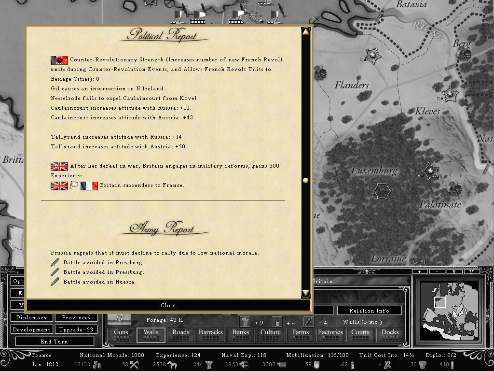Open Relation Info
The width and height of the screenshot is (494, 371).
click(x=369, y=311)
